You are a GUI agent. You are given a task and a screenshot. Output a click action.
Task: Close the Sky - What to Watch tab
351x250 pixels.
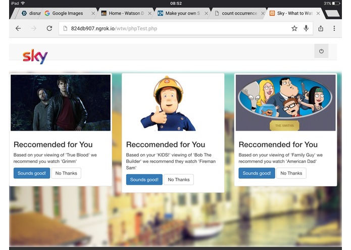click(318, 14)
